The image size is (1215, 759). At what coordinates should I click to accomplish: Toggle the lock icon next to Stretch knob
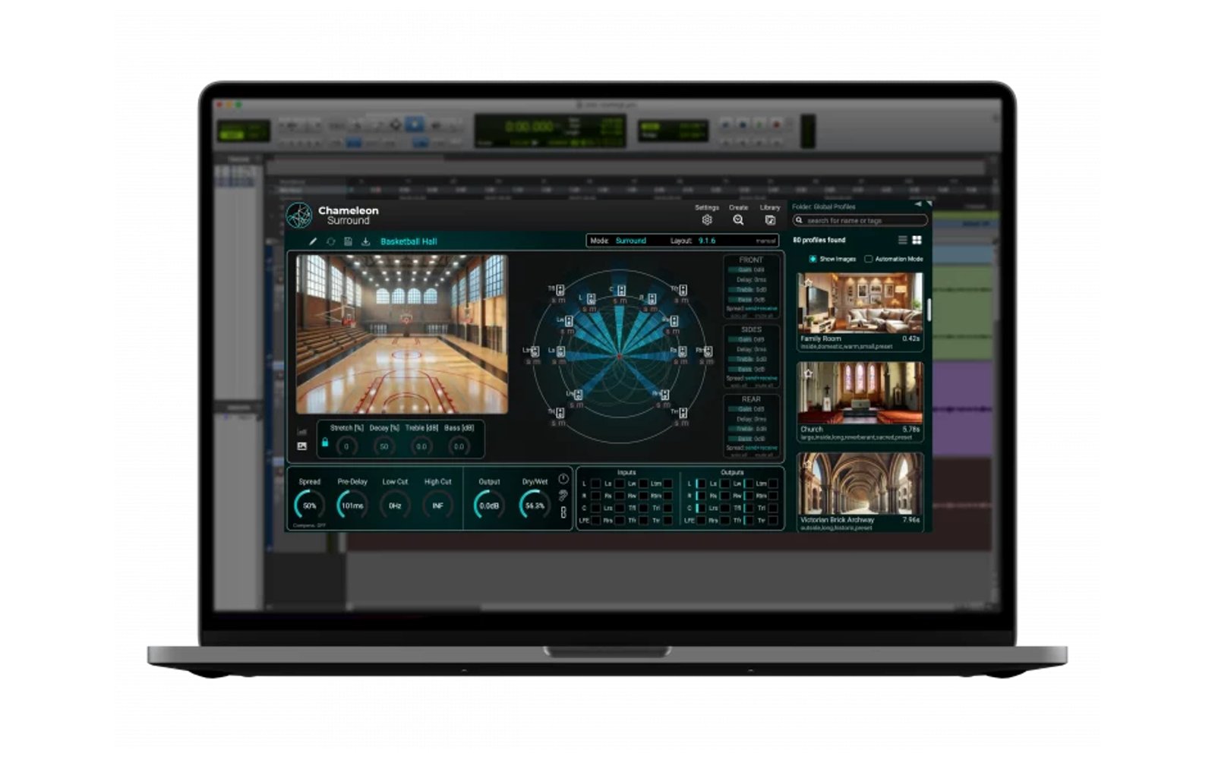coord(325,442)
